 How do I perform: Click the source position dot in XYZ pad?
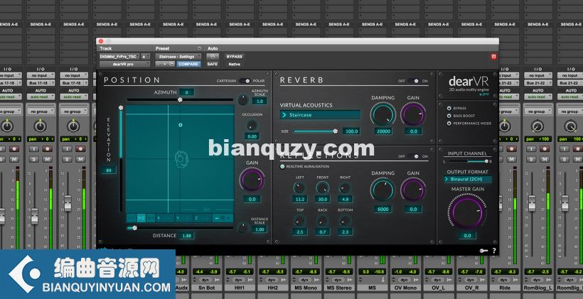click(x=181, y=125)
